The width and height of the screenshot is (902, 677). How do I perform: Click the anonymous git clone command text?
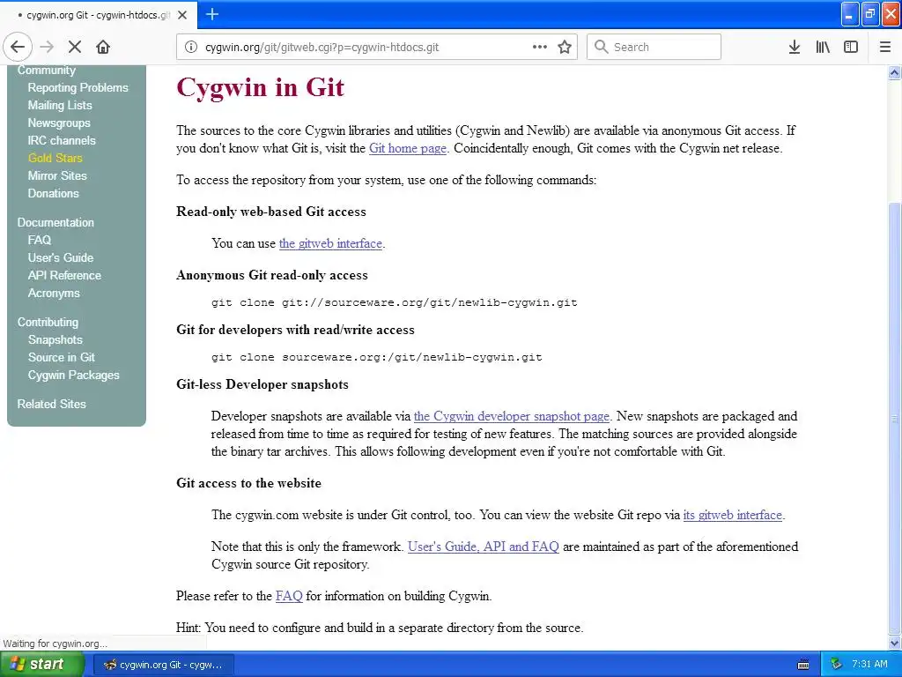394,303
